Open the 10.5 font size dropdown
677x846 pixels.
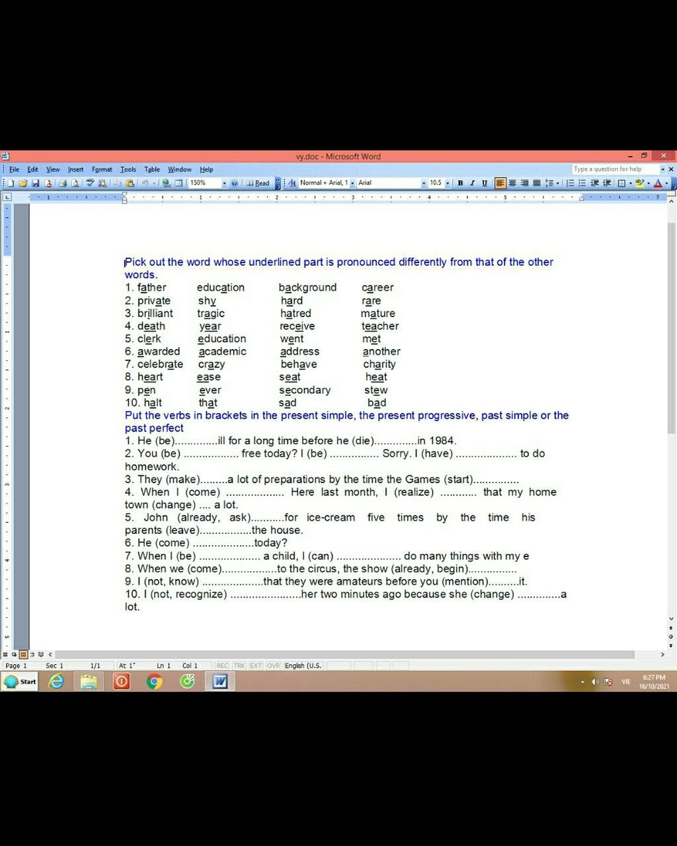tap(448, 183)
